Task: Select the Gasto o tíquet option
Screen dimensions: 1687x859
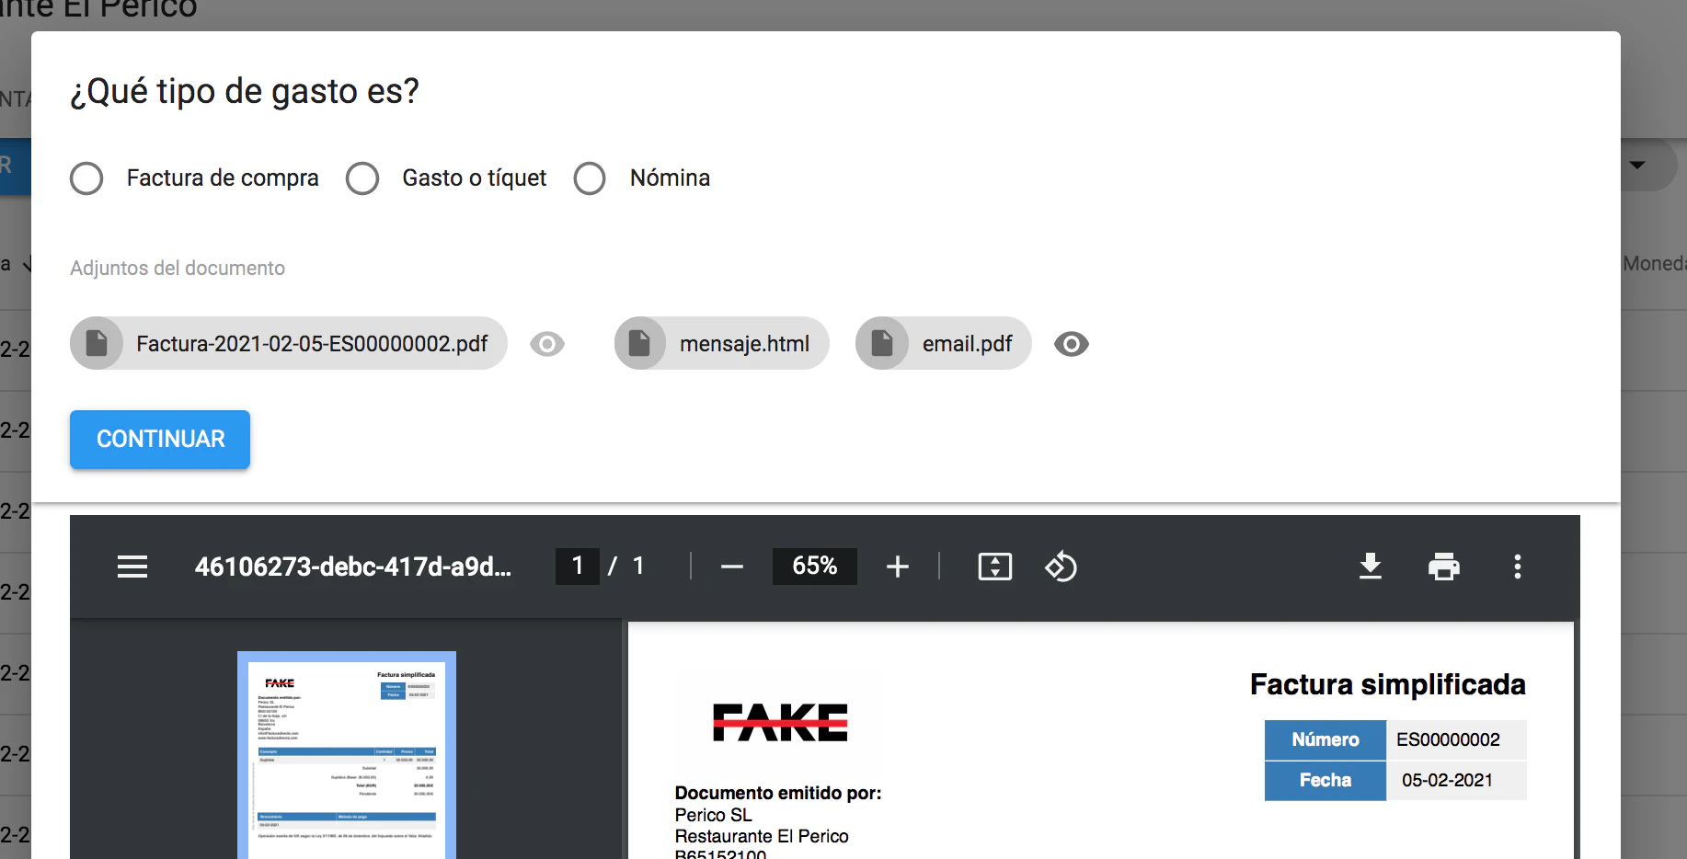Action: (362, 178)
